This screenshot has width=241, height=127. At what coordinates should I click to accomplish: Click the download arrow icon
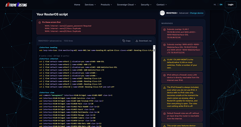pyautogui.click(x=137, y=41)
